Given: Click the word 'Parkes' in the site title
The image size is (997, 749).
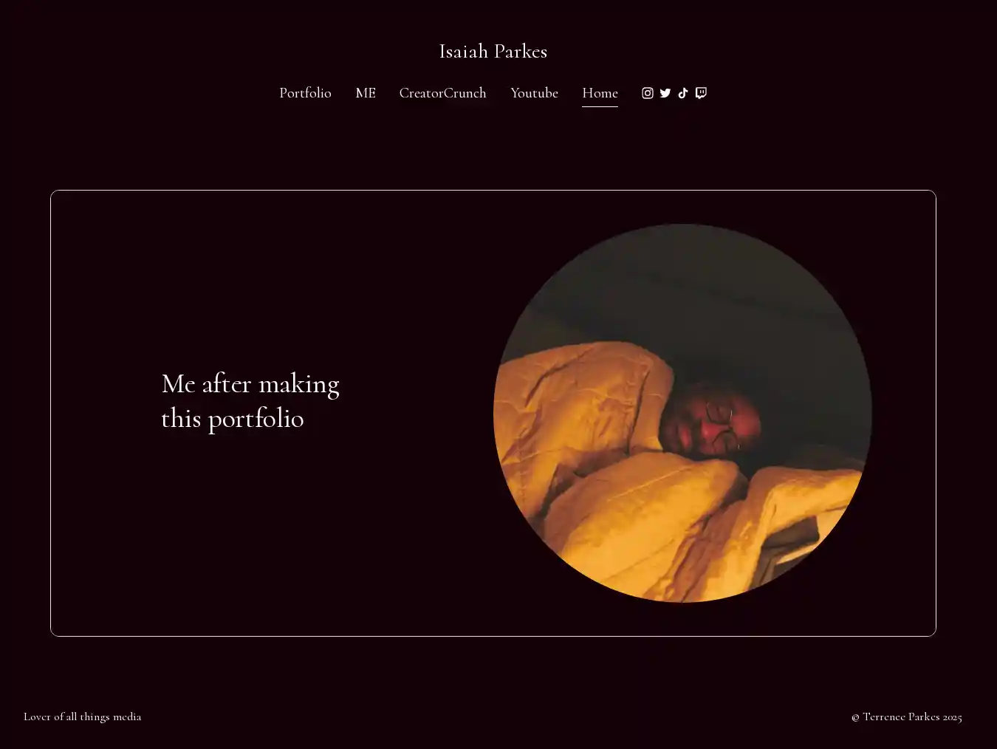Looking at the screenshot, I should 521,51.
